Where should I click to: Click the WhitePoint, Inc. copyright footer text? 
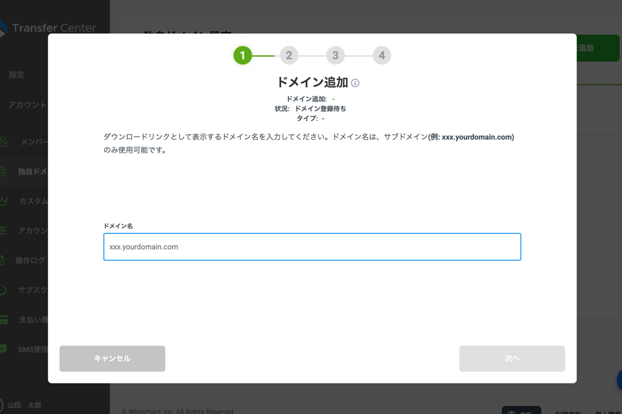pyautogui.click(x=177, y=411)
